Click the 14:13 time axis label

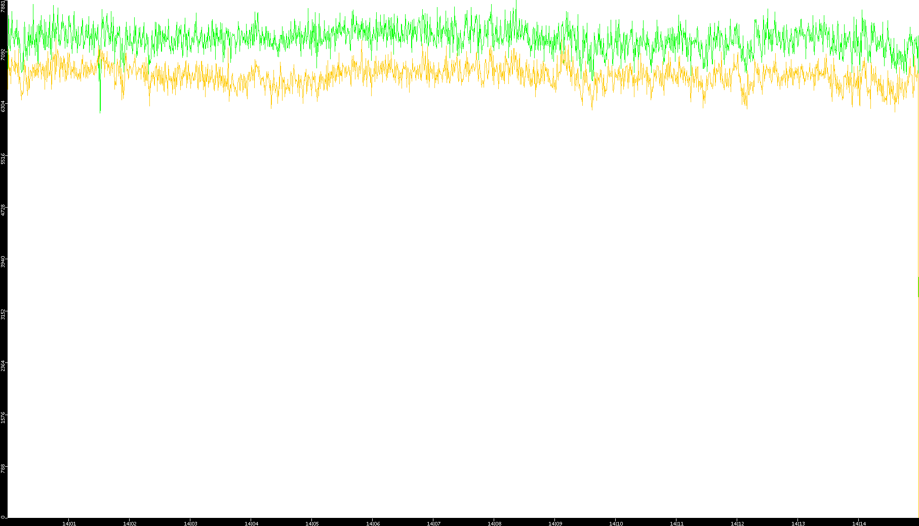(x=798, y=523)
